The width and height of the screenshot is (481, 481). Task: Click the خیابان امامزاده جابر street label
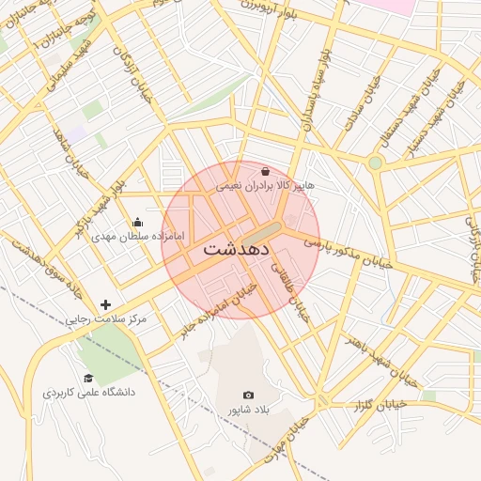[219, 312]
